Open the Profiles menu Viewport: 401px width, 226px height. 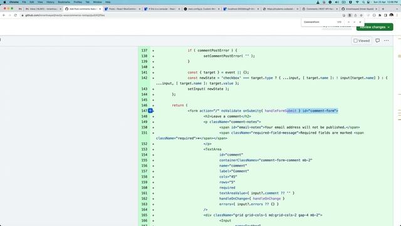pyautogui.click(x=78, y=2)
